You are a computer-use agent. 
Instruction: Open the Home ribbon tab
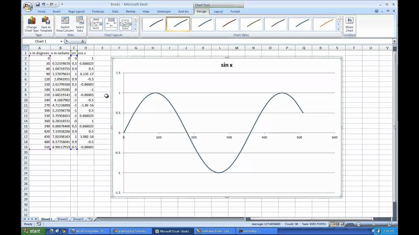coord(42,11)
